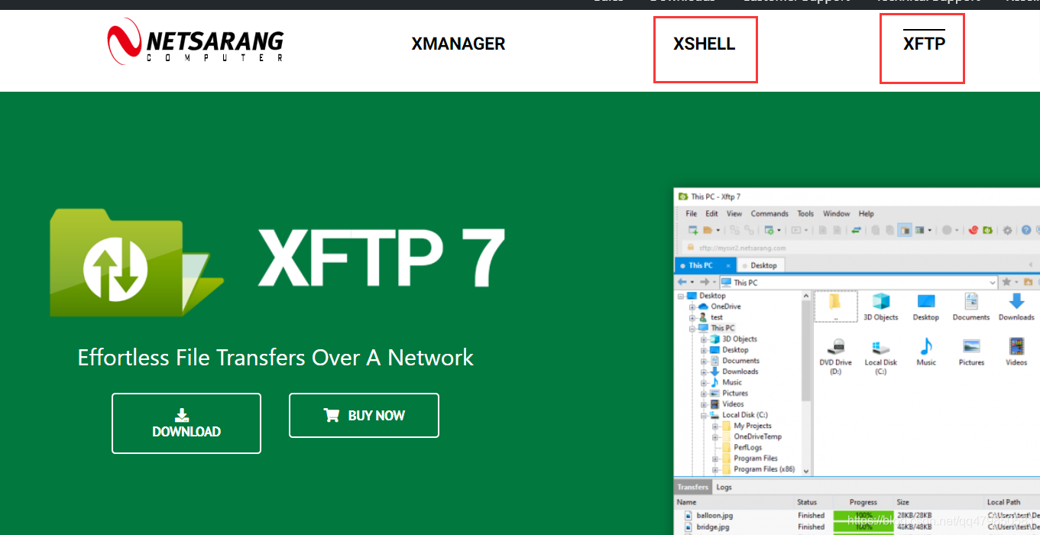
Task: Toggle the highlighted two-pane layout icon
Action: pyautogui.click(x=905, y=230)
